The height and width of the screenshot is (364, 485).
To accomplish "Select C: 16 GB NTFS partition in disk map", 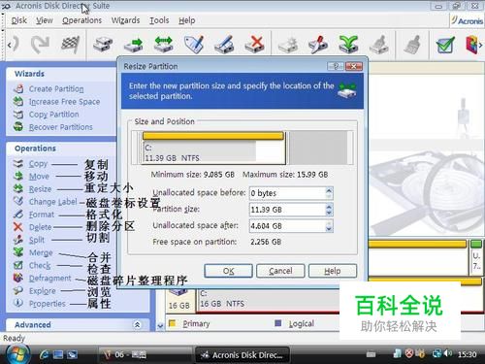I will [x=269, y=300].
